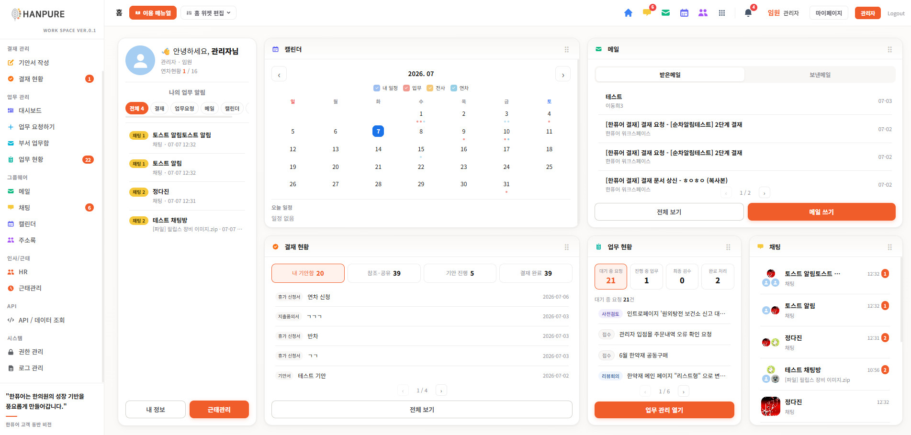The width and height of the screenshot is (911, 435).
Task: Open 메일 in sidebar
Action: click(51, 191)
